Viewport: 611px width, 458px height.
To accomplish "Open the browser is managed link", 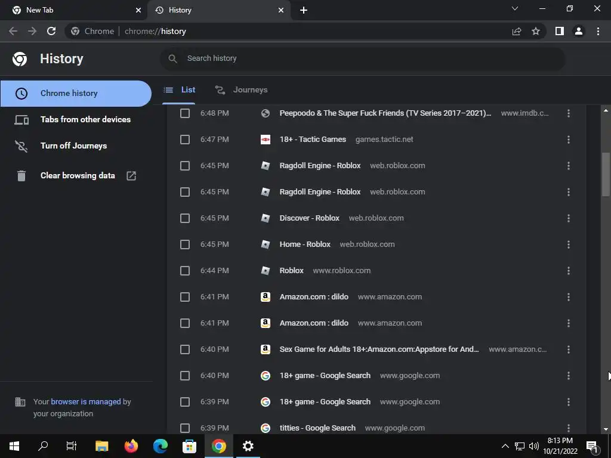I will pos(86,401).
